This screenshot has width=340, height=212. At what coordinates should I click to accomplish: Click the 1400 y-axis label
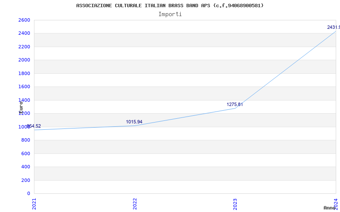pyautogui.click(x=24, y=100)
